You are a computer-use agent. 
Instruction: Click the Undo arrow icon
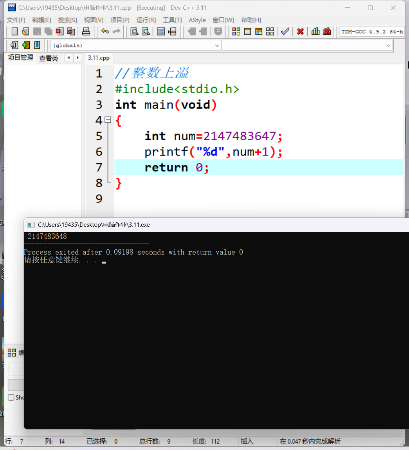point(105,31)
